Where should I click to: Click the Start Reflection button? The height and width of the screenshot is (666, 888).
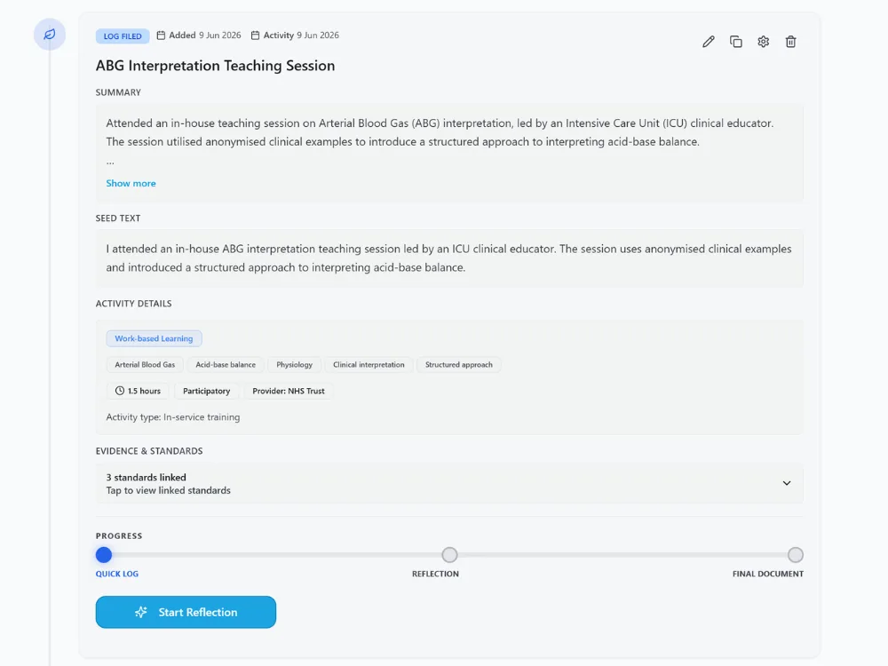click(x=186, y=612)
